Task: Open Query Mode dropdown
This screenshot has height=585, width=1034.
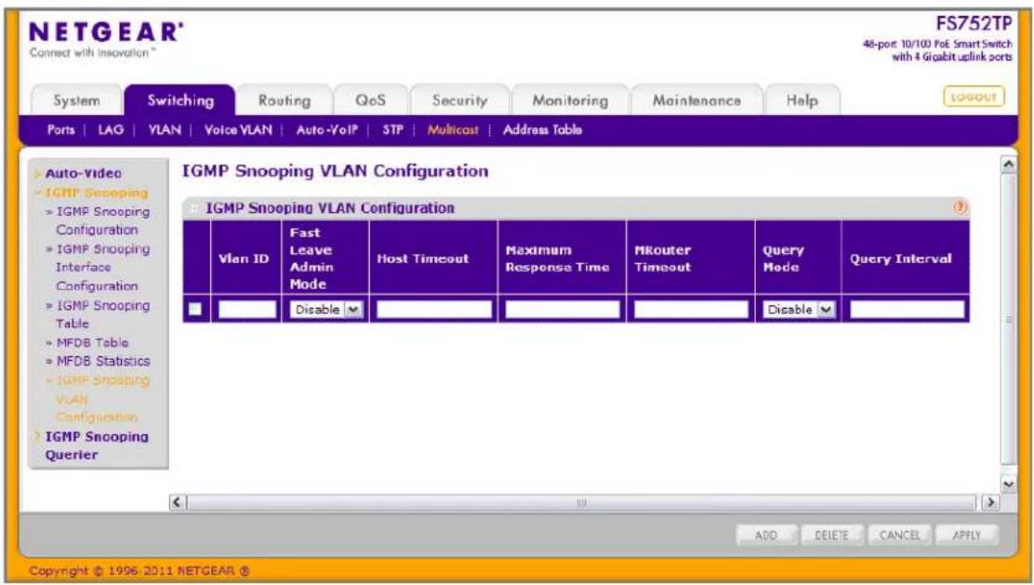Action: [799, 310]
